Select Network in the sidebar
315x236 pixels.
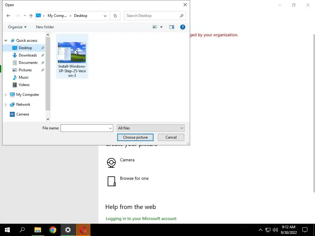click(23, 104)
